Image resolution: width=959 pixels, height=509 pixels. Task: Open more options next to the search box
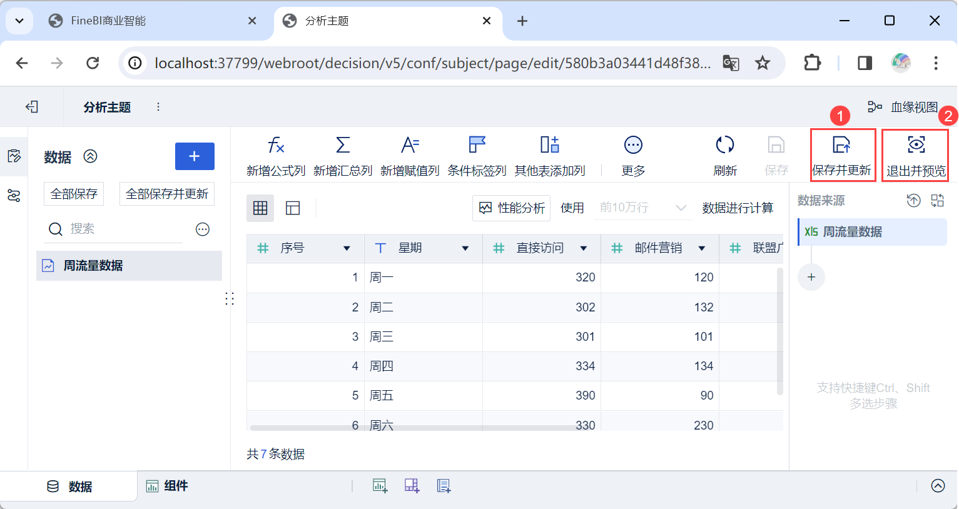[203, 229]
